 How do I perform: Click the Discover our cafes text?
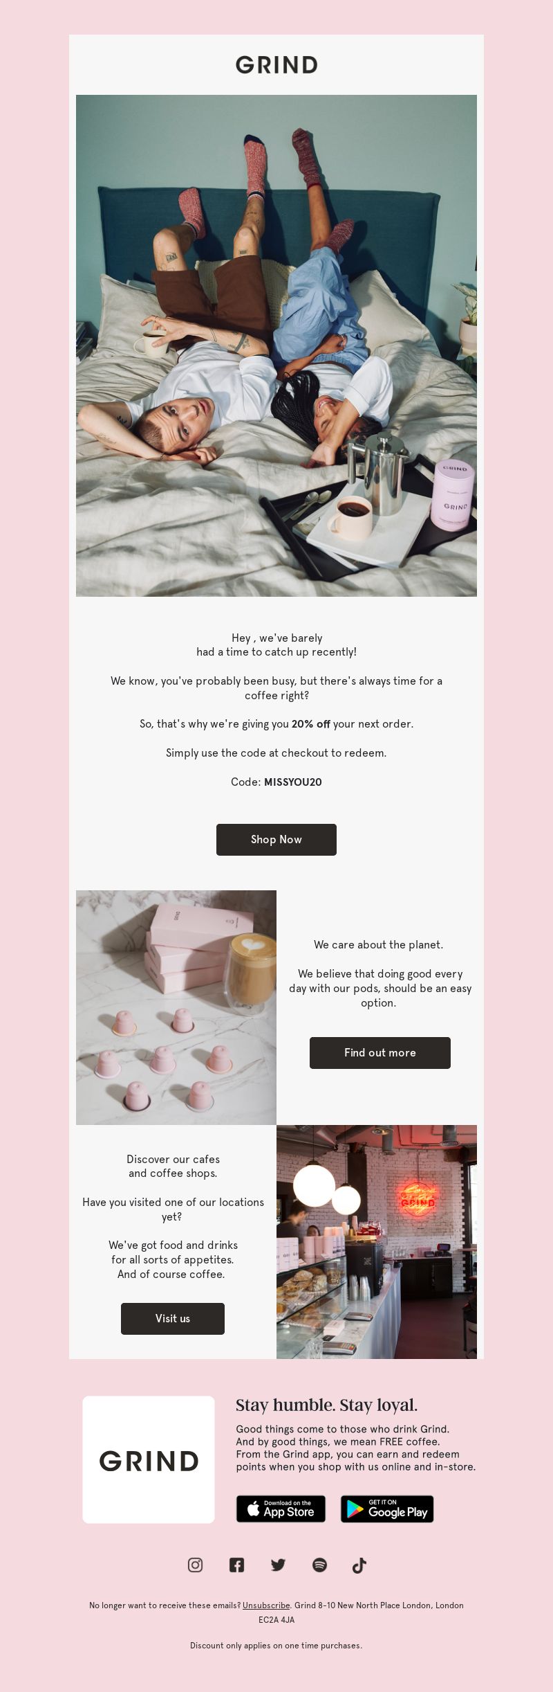[173, 1160]
